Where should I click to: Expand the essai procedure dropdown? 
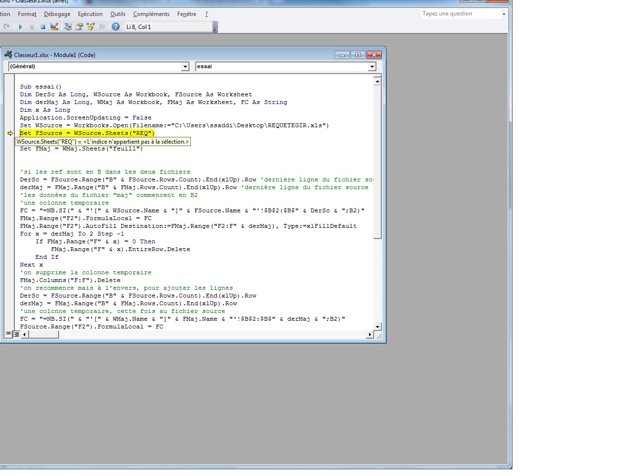tap(372, 67)
